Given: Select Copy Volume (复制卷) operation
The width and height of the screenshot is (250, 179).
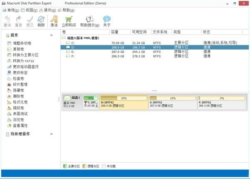Looking at the screenshot, I should click(x=15, y=49).
